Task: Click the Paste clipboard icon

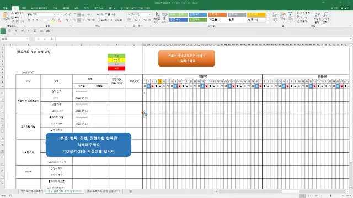Action: click(6, 15)
